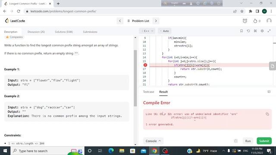Screen dimensions: 276x155
Task: Open the Submissions tab
Action: point(90,32)
